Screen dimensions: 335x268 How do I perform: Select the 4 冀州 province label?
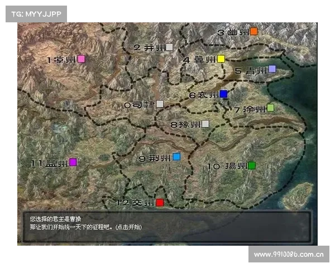point(199,60)
